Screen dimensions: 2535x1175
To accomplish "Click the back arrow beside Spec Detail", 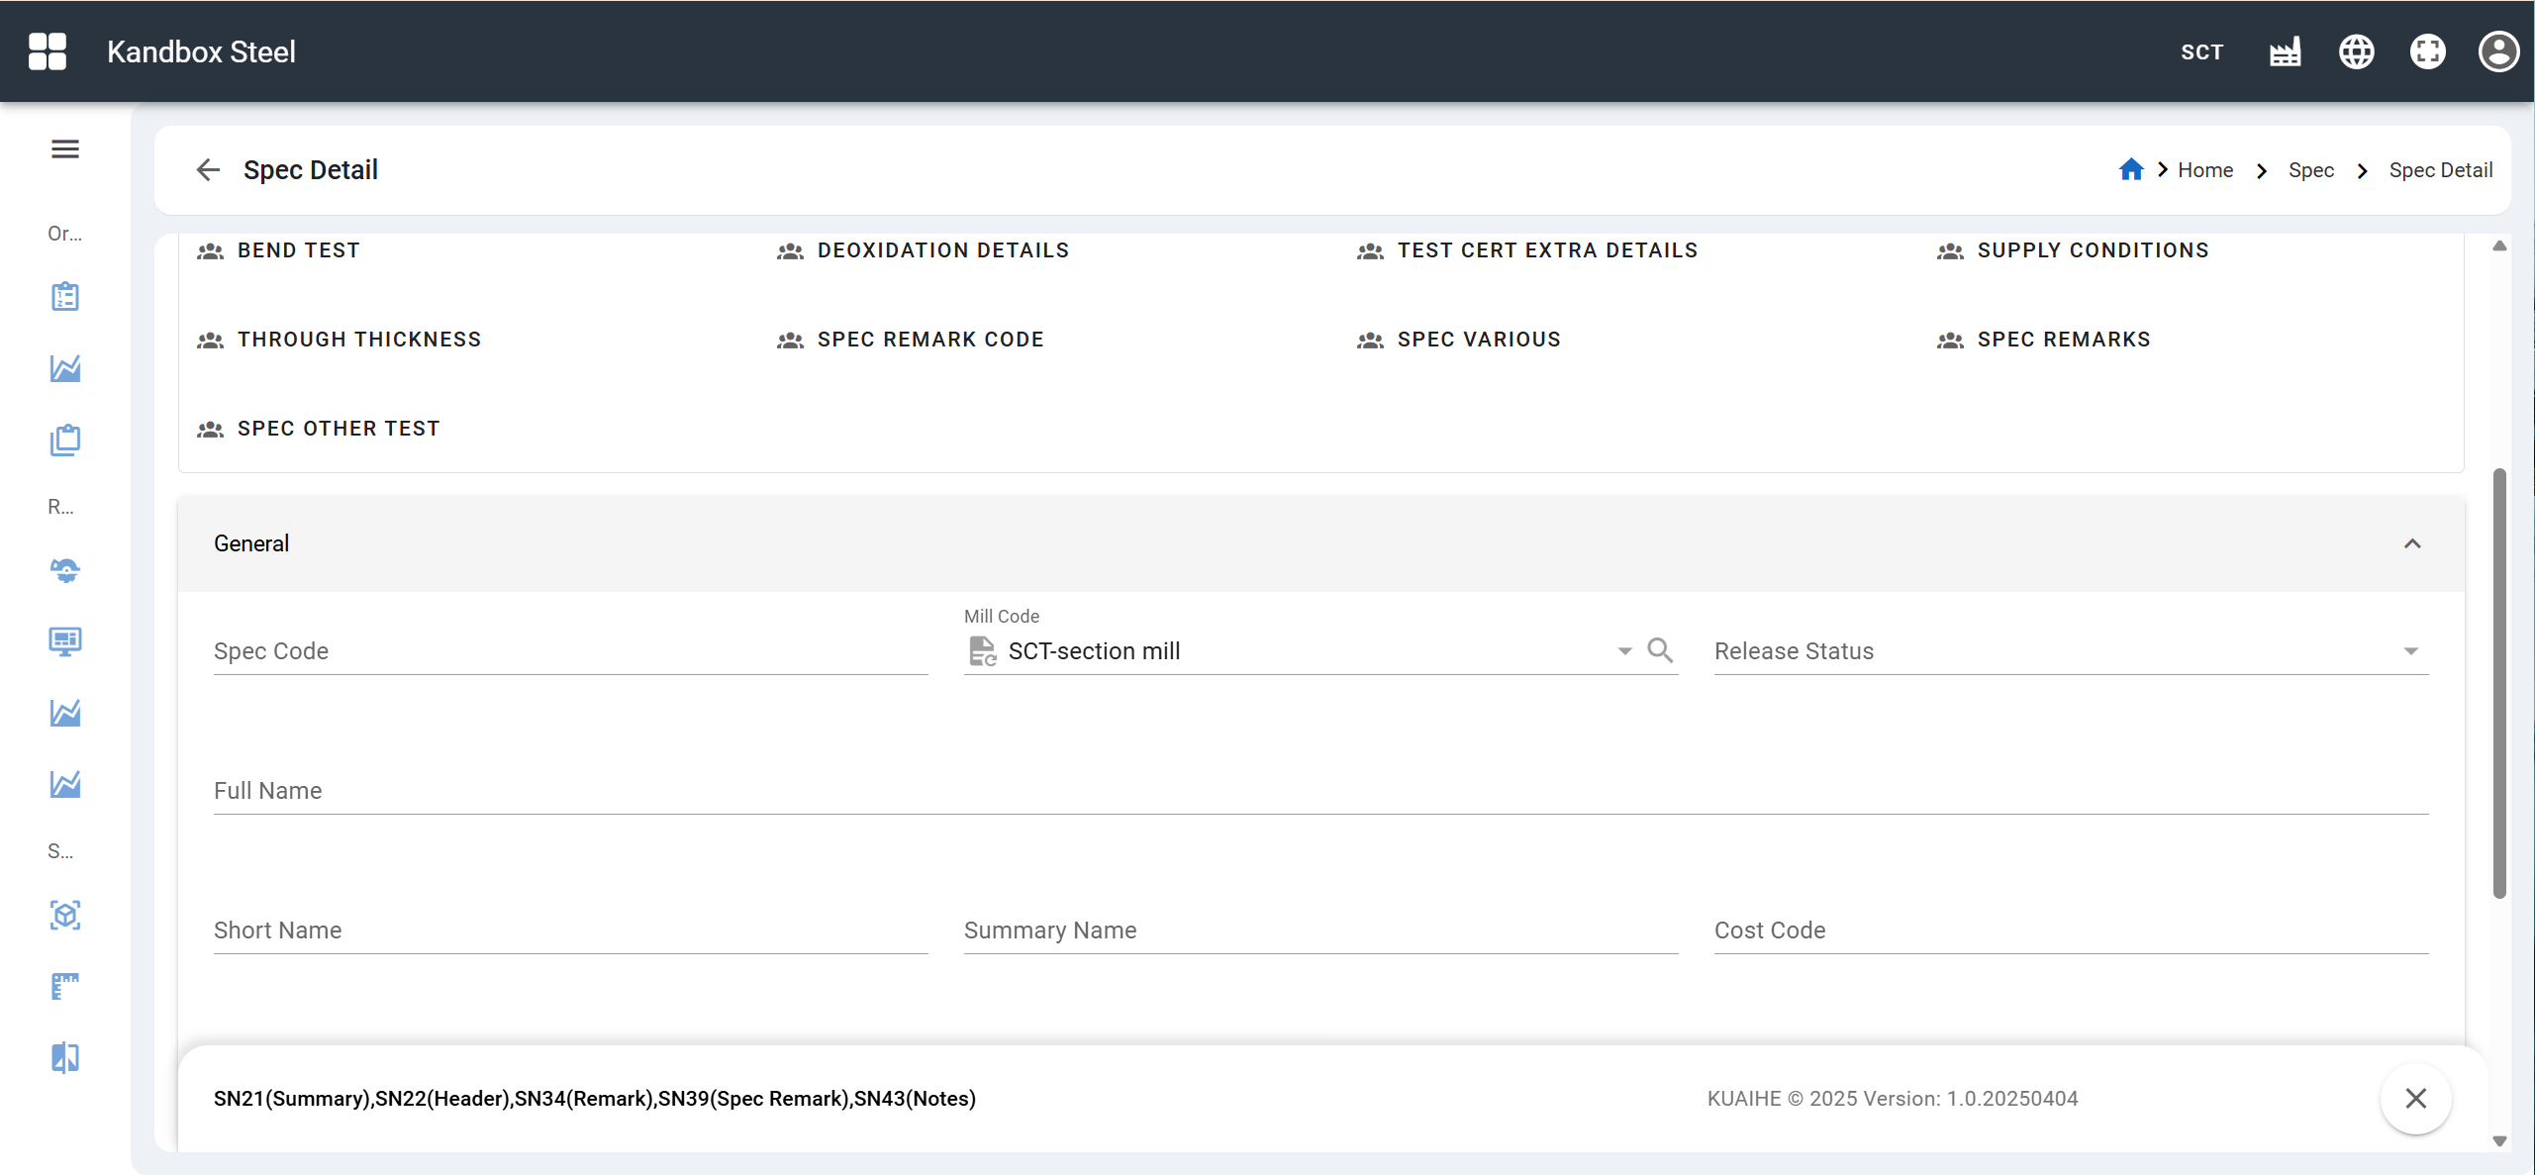I will pyautogui.click(x=208, y=170).
